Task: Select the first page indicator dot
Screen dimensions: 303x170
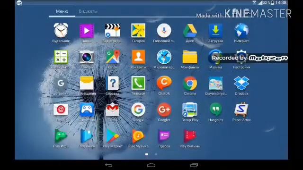Action: tap(147, 154)
